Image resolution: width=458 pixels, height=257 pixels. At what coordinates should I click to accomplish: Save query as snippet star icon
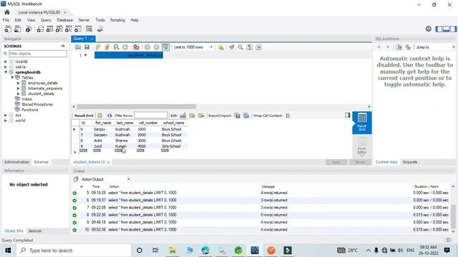click(221, 47)
